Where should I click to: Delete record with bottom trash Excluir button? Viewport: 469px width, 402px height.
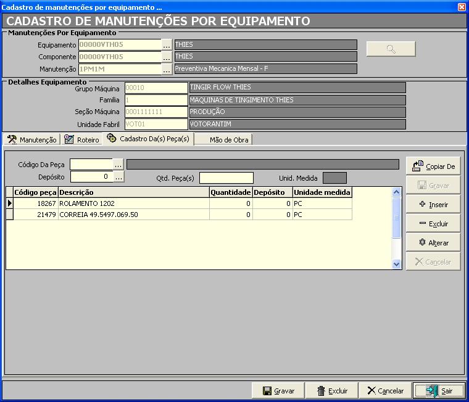point(332,391)
